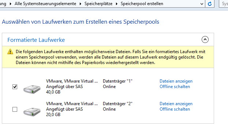This screenshot has height=139, width=228.
Task: Open Dateien anzeigen for Datenträger "1"
Action: [176, 81]
